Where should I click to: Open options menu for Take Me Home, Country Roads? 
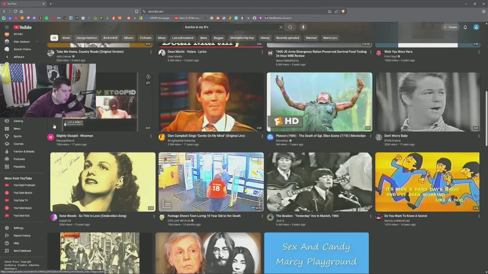click(151, 52)
